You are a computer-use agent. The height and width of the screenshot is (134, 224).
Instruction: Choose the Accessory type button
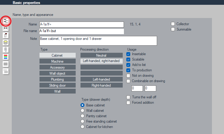pyautogui.click(x=58, y=67)
